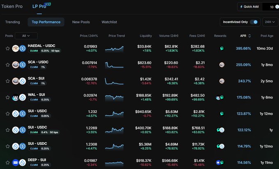This screenshot has height=169, width=279.
Task: Click the Quick Add button
Action: 249,7
